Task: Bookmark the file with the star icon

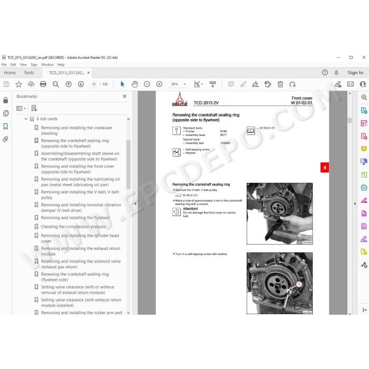Action: point(18,84)
